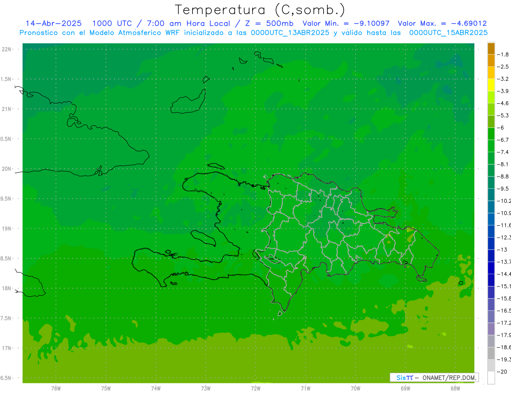The width and height of the screenshot is (511, 394).
Task: Click the "76W" longitude label
Action: coord(56,388)
